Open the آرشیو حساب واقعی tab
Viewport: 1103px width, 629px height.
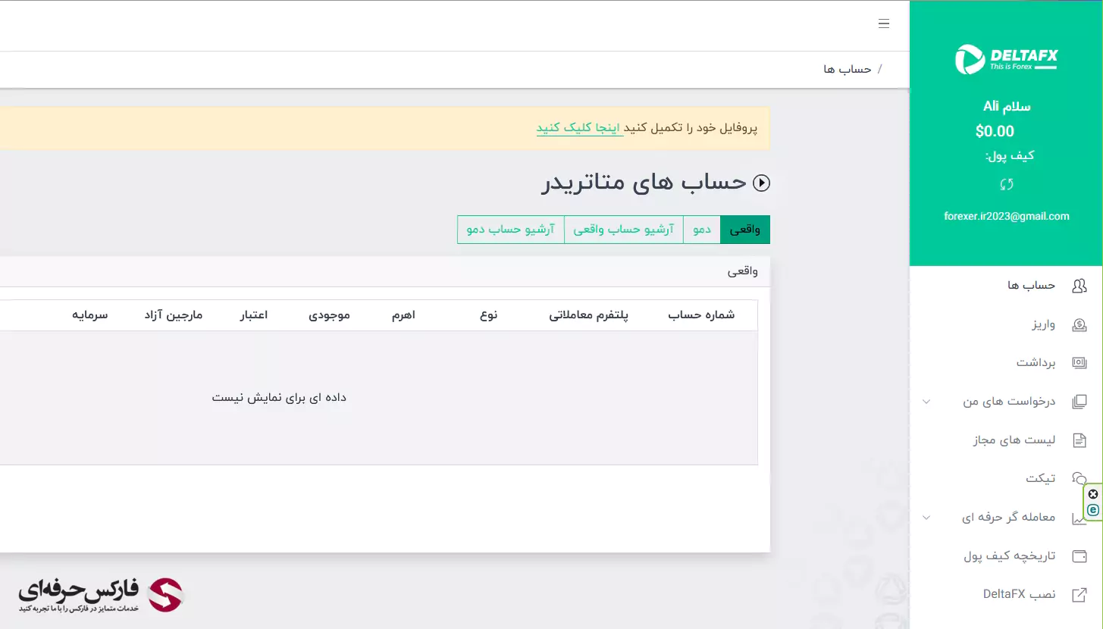[624, 230]
